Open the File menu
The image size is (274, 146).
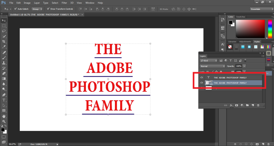point(11,3)
